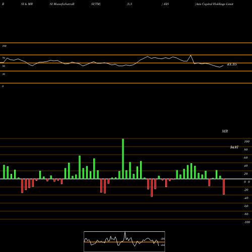
Task: Select the "SI MunafaSutraR" header text
Action: pyautogui.click(x=62, y=4)
